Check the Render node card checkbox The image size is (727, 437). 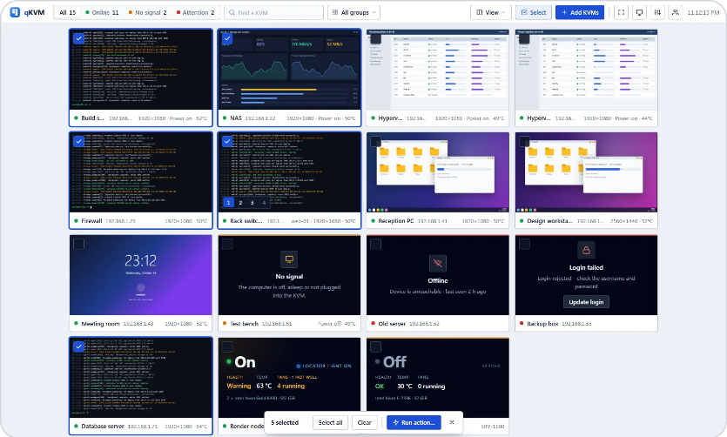pyautogui.click(x=227, y=346)
